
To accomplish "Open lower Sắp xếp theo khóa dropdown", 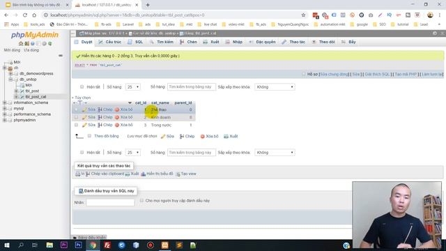I will (275, 153).
